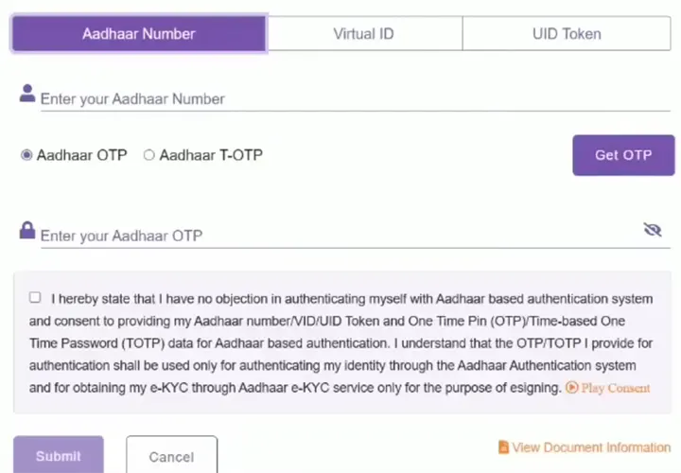Image resolution: width=681 pixels, height=473 pixels.
Task: Click the orange play icon before Play Consent
Action: (x=571, y=388)
